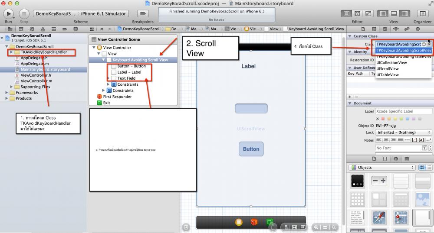The image size is (434, 233).
Task: Select AppDelegate.h in the navigator
Action: coord(34,58)
